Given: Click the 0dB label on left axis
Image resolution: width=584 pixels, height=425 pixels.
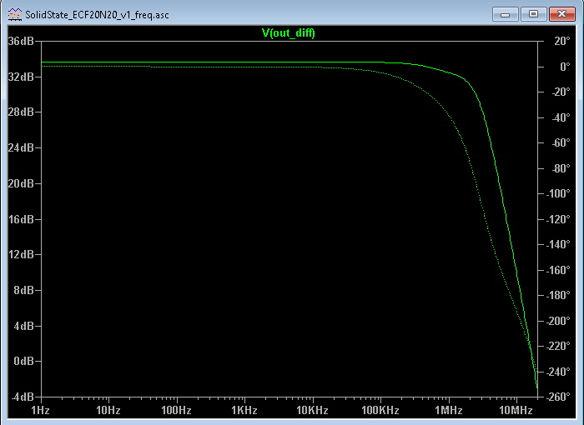Looking at the screenshot, I should pos(23,362).
